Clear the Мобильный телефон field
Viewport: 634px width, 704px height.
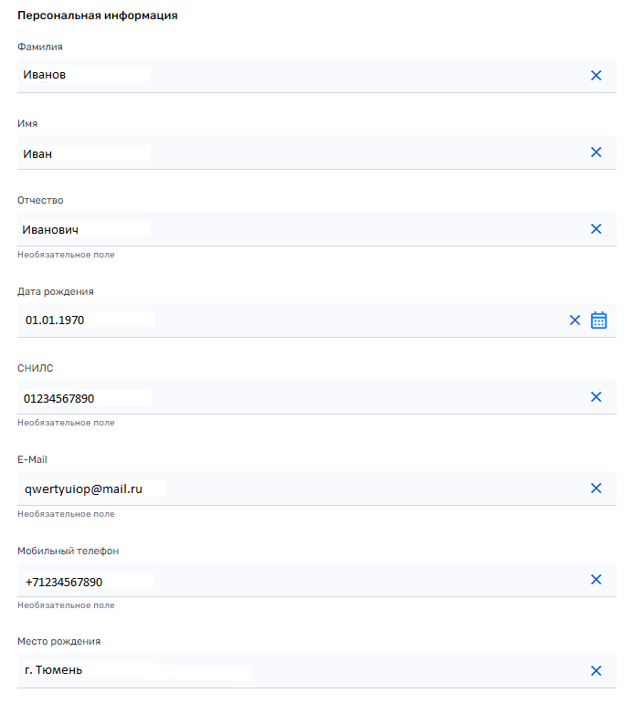[x=596, y=580]
